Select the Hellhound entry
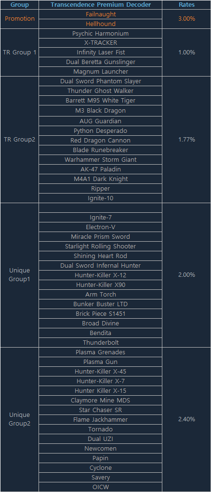 [101, 24]
